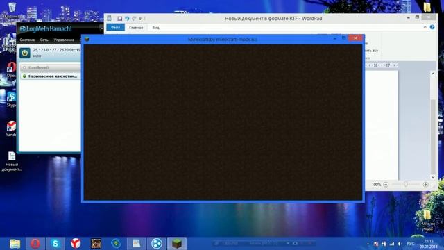The height and width of the screenshot is (250, 444).
Task: Open the Система menu in Hamachi
Action: click(27, 40)
